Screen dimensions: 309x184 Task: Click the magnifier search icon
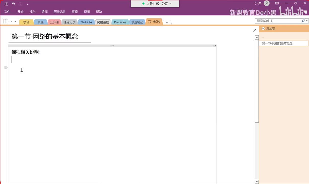point(303,21)
